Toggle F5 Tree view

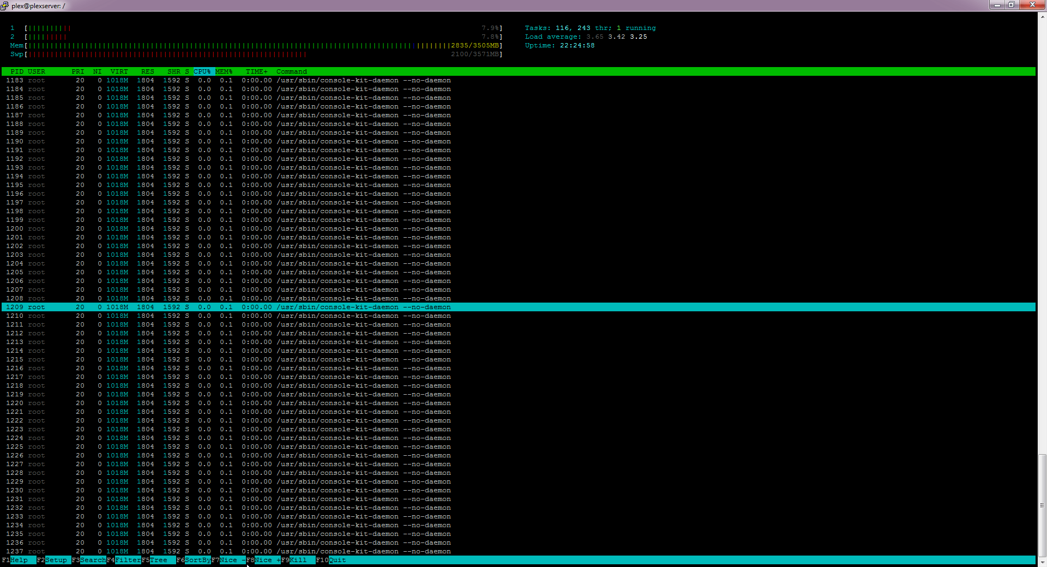[159, 560]
